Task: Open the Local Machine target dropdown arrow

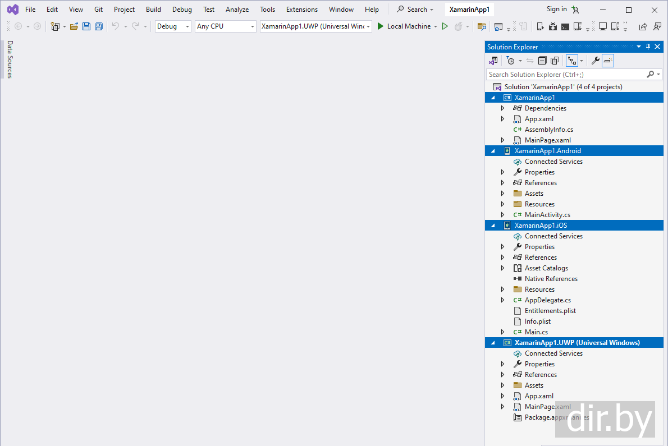Action: (436, 26)
